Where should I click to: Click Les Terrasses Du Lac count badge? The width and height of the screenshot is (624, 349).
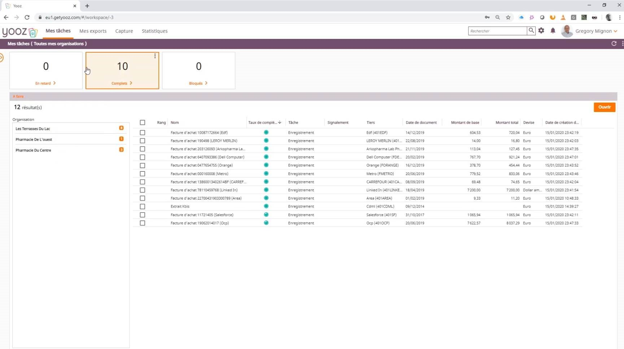(121, 128)
